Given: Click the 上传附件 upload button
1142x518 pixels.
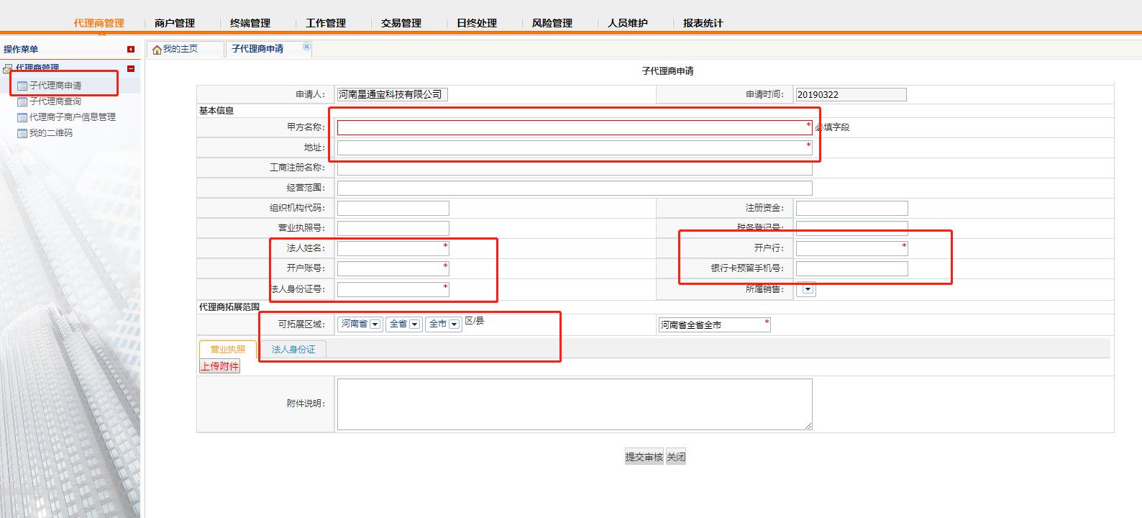Looking at the screenshot, I should (x=220, y=366).
